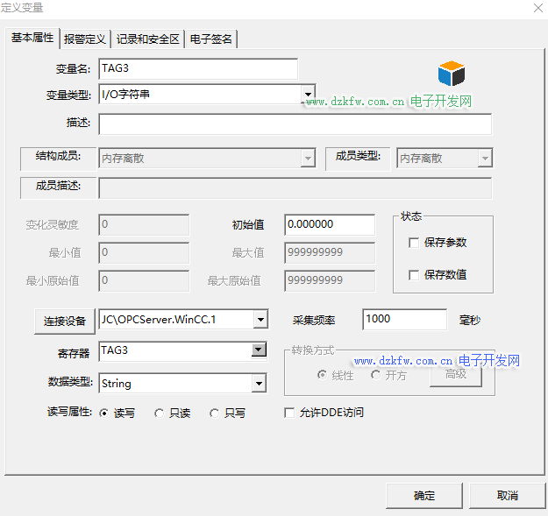Image resolution: width=548 pixels, height=516 pixels.
Task: Click the 采集频率 input field
Action: [404, 319]
